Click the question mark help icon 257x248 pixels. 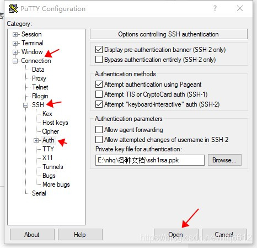(x=215, y=8)
